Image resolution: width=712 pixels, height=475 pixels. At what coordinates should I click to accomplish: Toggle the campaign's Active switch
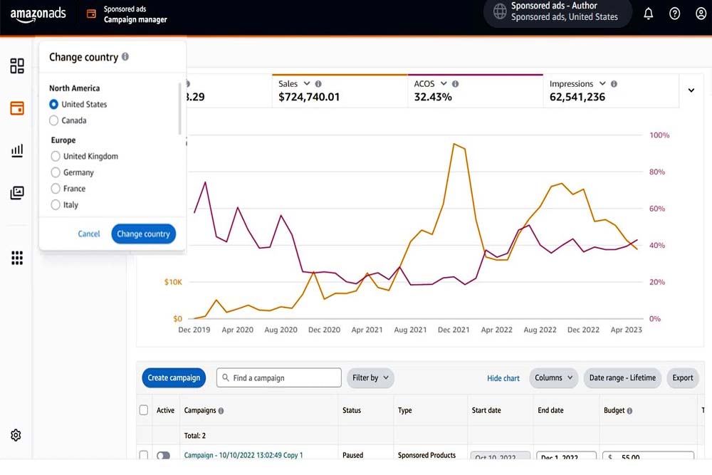click(163, 454)
